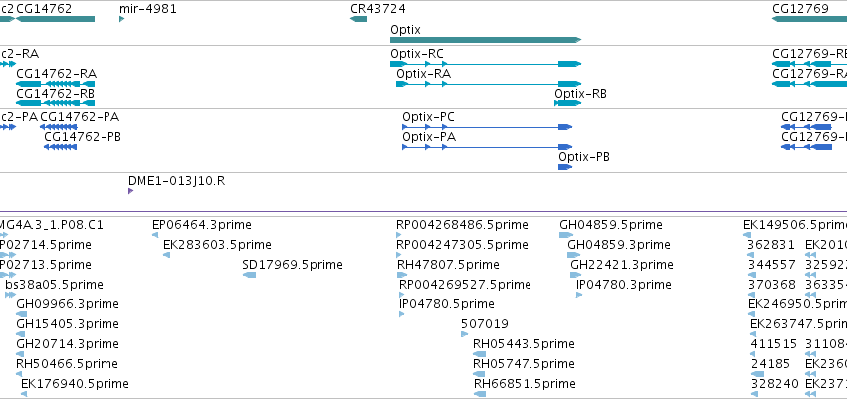Select the Optix gene span bar
Screen dimensions: 847x399
(x=486, y=40)
